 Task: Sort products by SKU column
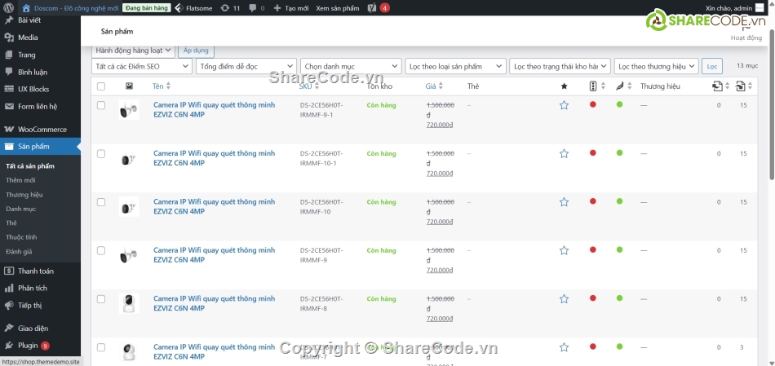(309, 86)
